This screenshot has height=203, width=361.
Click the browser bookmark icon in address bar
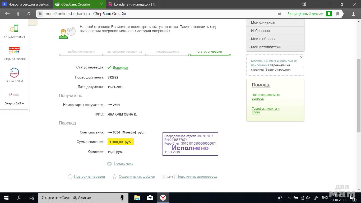pos(337,14)
